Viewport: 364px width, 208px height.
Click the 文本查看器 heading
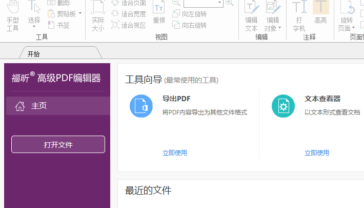click(x=322, y=99)
